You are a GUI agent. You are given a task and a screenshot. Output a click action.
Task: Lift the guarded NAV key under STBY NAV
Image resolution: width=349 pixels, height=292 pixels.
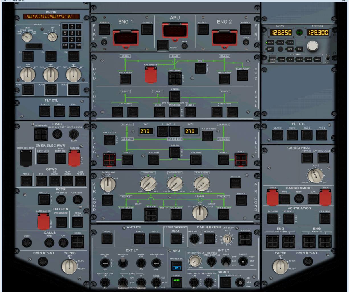tap(273, 60)
